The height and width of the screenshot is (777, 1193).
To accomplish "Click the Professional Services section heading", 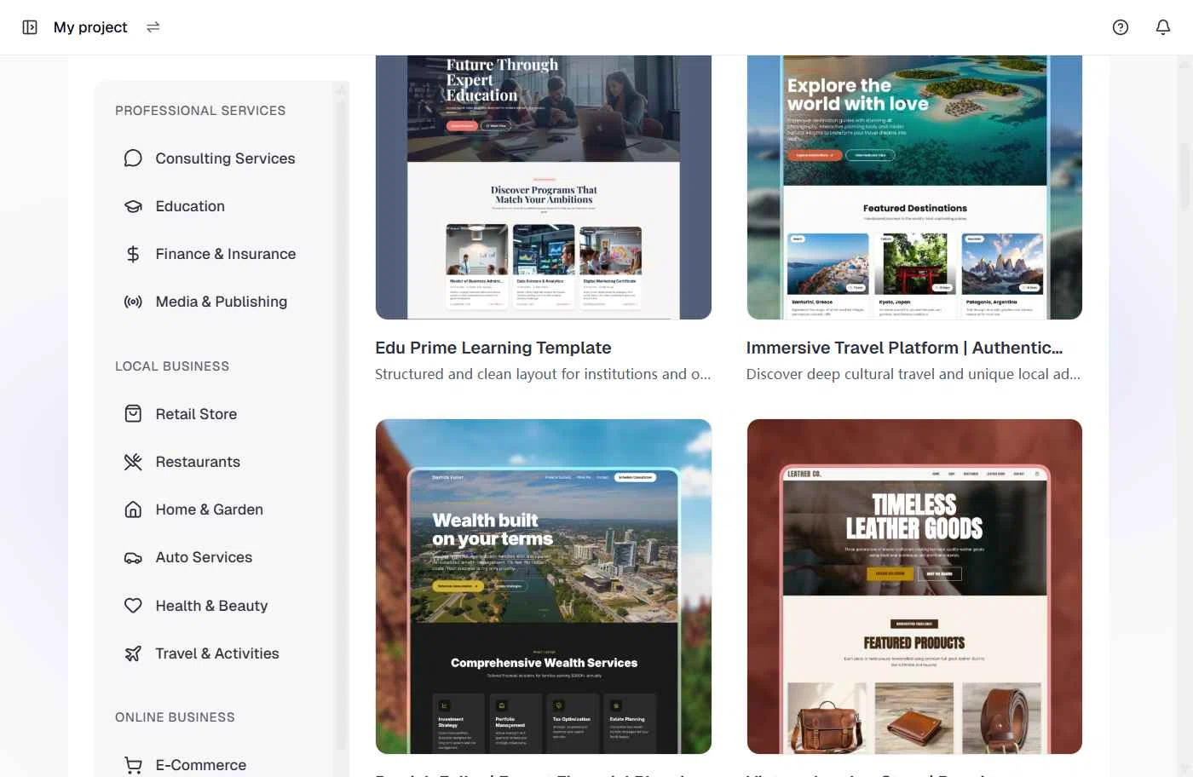I will (200, 111).
